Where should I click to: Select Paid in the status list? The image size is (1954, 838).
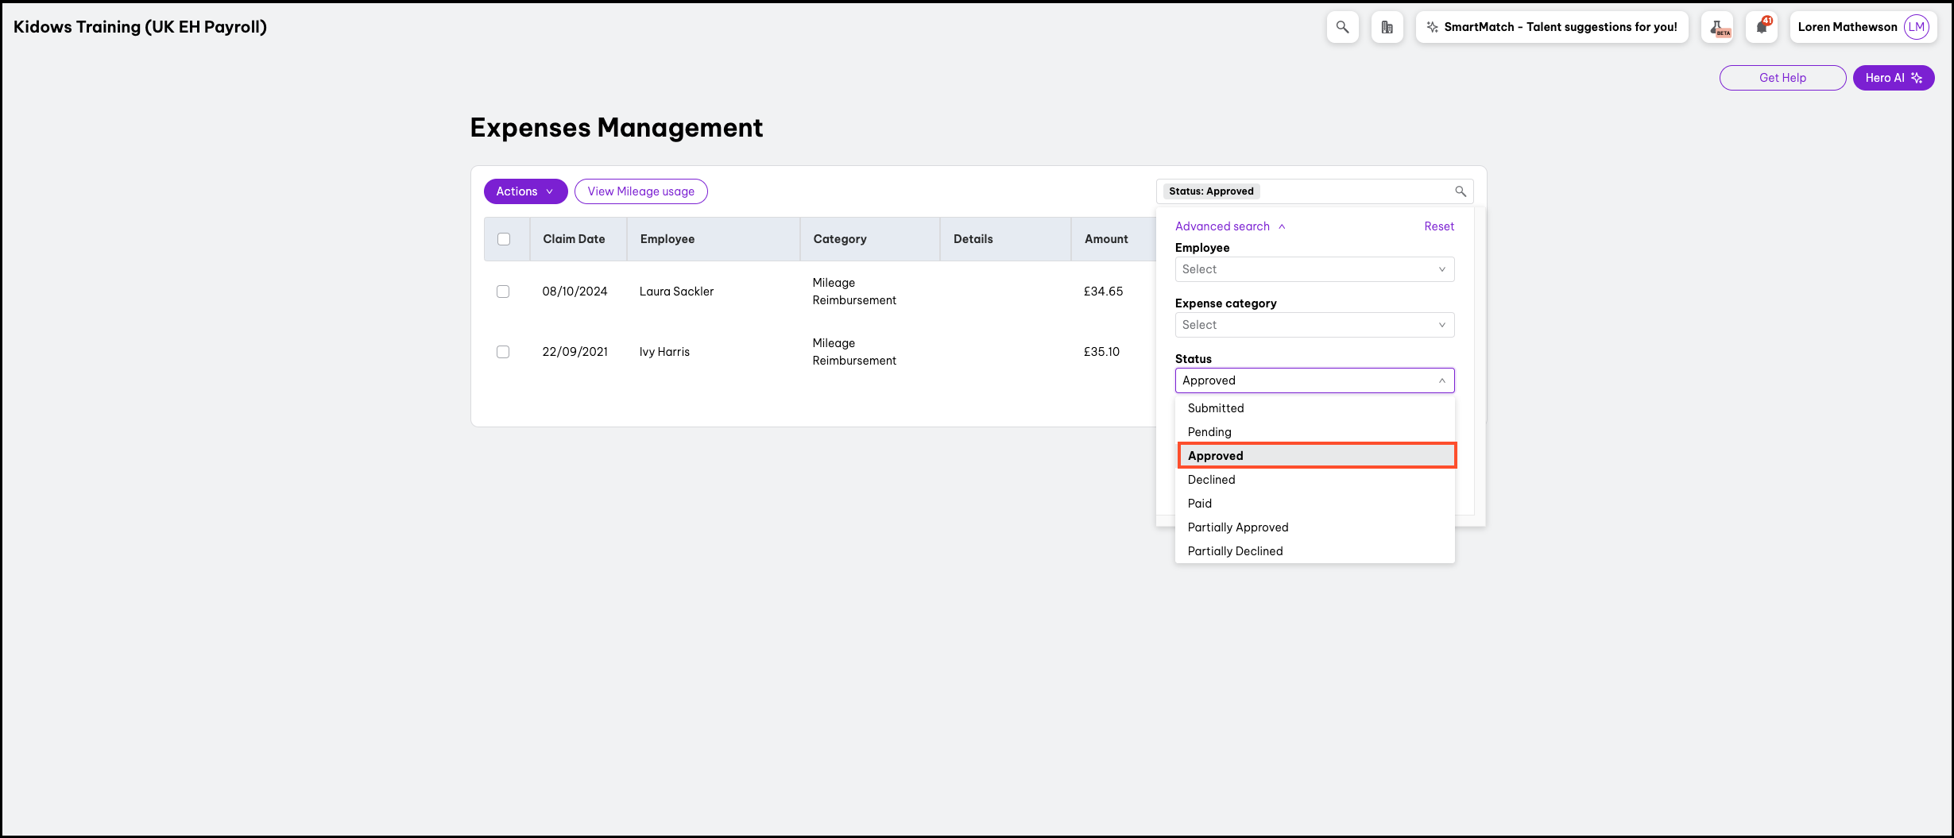click(1199, 504)
